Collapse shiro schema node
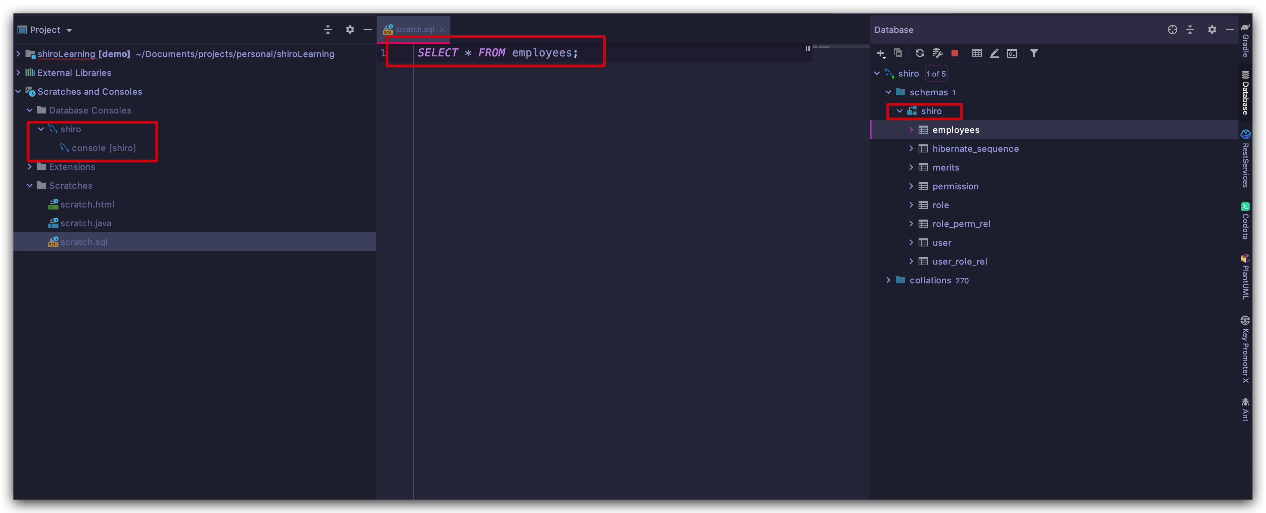 click(x=899, y=111)
